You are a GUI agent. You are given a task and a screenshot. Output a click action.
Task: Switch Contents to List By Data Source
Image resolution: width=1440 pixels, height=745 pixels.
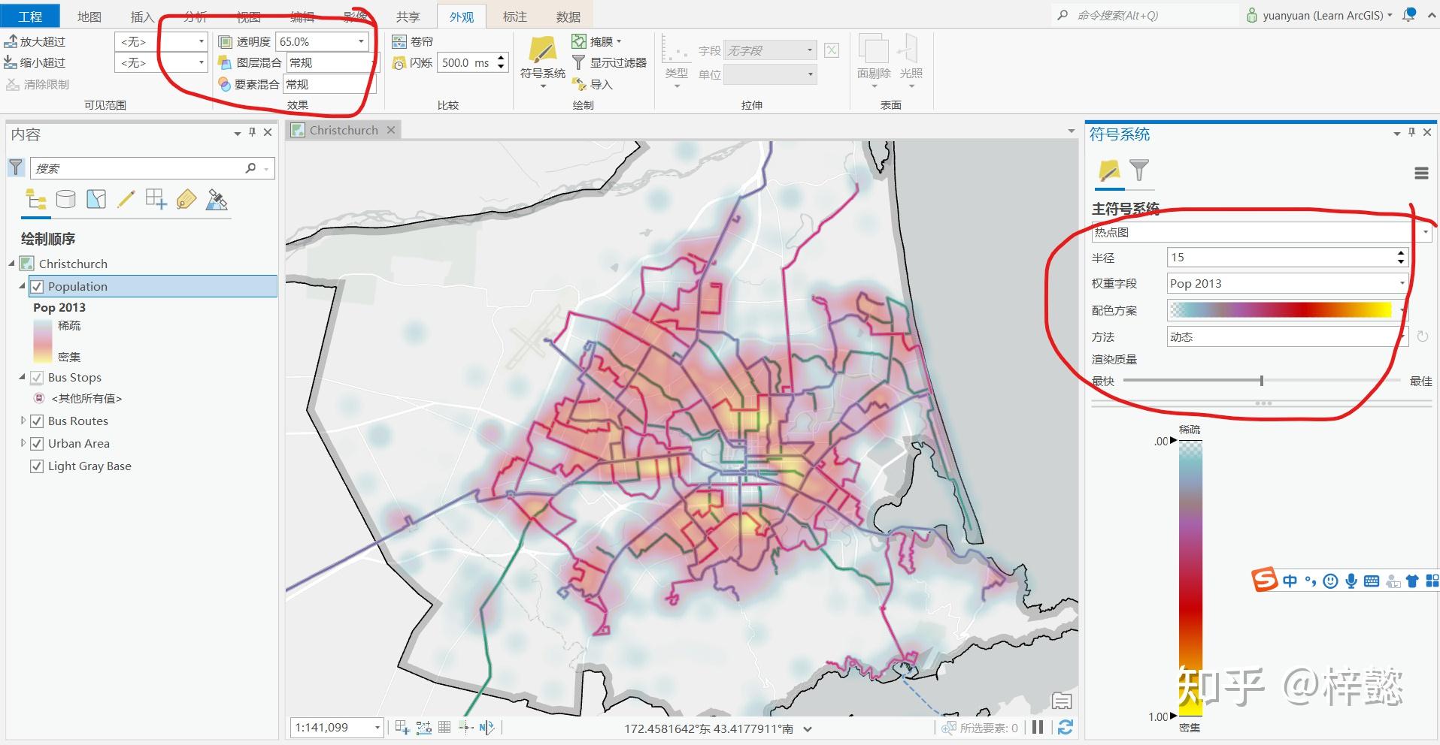tap(66, 199)
